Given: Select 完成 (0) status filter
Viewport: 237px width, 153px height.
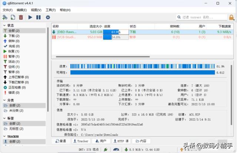Looking at the screenshot, I should [x=24, y=46].
